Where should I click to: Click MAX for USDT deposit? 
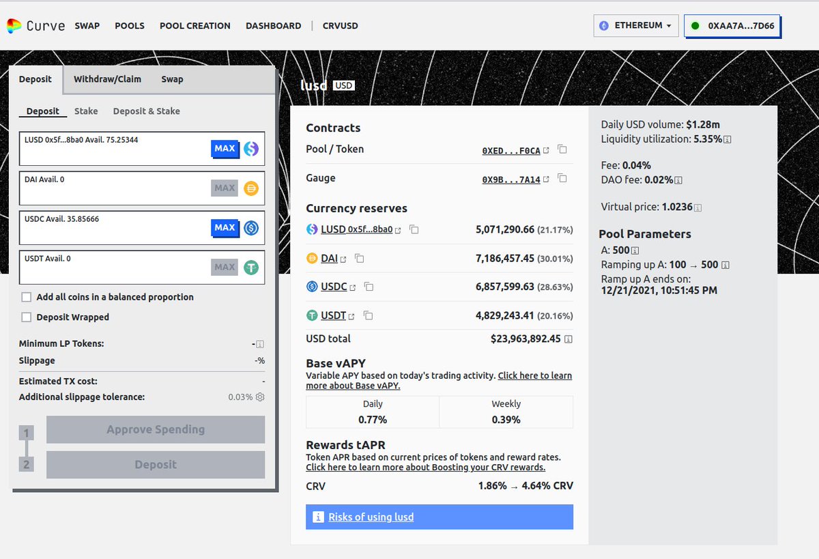click(225, 267)
